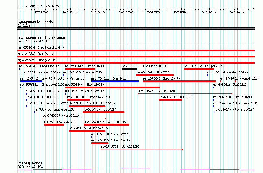Select the blue bar for nsv4730512

tap(115, 81)
